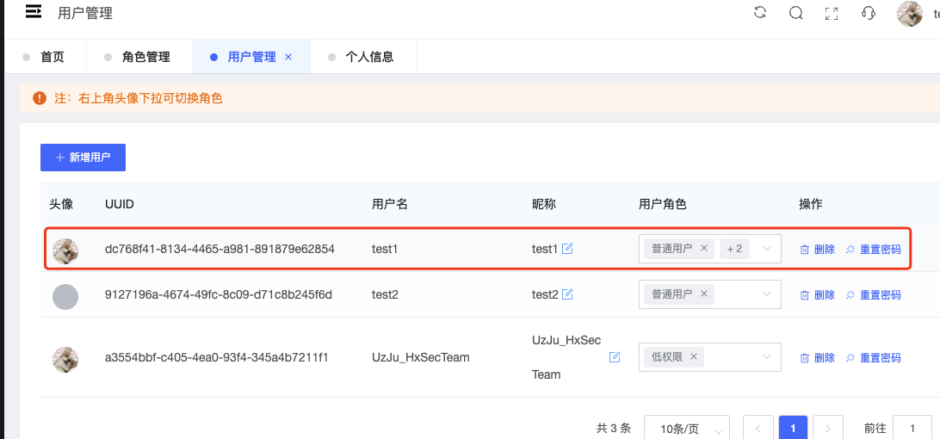Screen dimensions: 940x439
Task: Edit nickname icon for test2
Action: pyautogui.click(x=567, y=294)
